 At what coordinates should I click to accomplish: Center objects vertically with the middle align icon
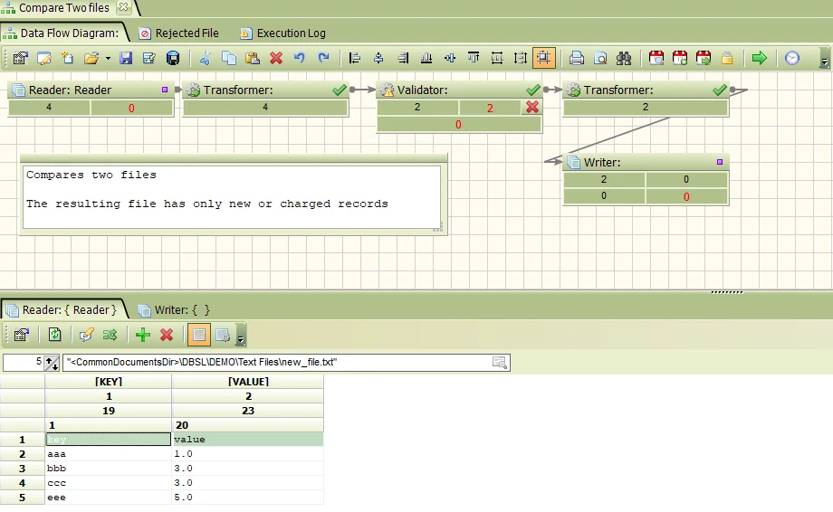pos(450,58)
